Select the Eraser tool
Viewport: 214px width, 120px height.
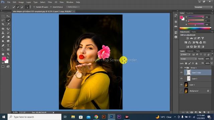coord(3,37)
